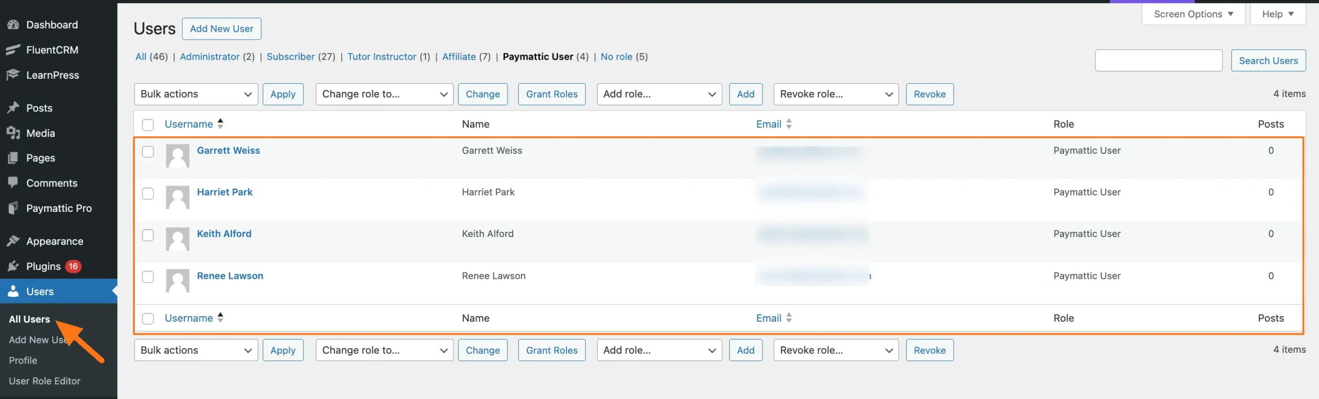Click the Media library icon

[13, 133]
